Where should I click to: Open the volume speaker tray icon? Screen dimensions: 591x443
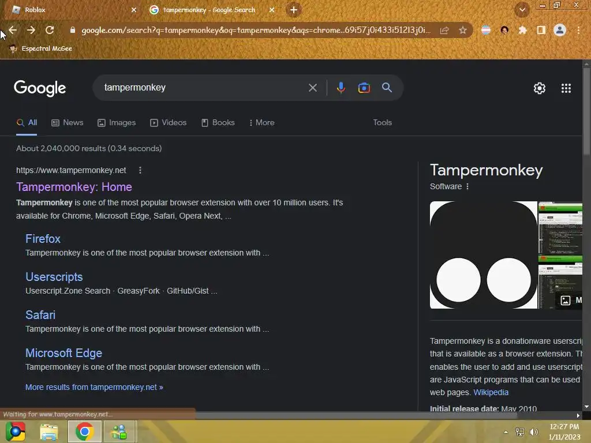533,432
